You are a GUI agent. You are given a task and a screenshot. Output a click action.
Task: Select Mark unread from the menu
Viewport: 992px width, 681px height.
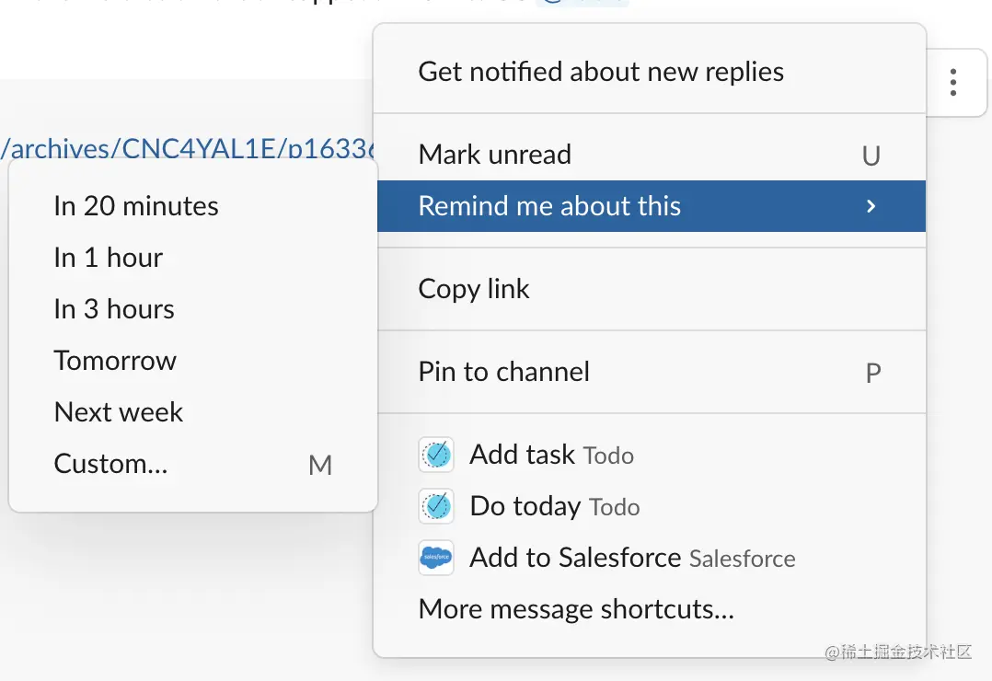(x=494, y=155)
